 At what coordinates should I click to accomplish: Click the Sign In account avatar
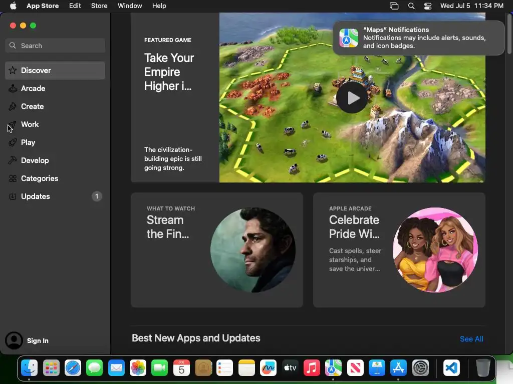(x=14, y=340)
